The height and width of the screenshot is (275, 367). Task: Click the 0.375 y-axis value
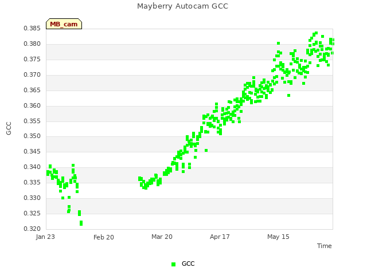(x=32, y=59)
